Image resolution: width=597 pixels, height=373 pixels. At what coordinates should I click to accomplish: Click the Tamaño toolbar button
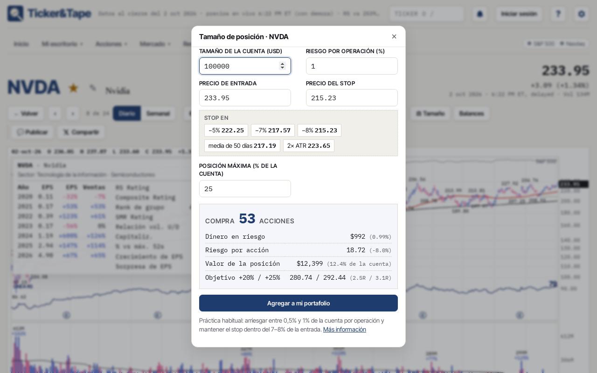click(x=430, y=113)
